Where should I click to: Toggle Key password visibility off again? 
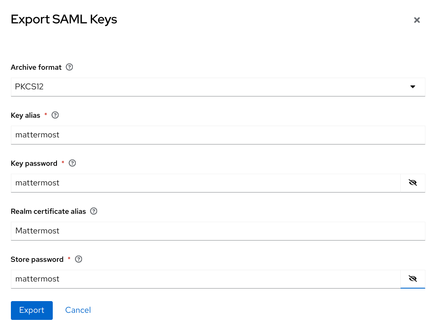[x=412, y=182]
